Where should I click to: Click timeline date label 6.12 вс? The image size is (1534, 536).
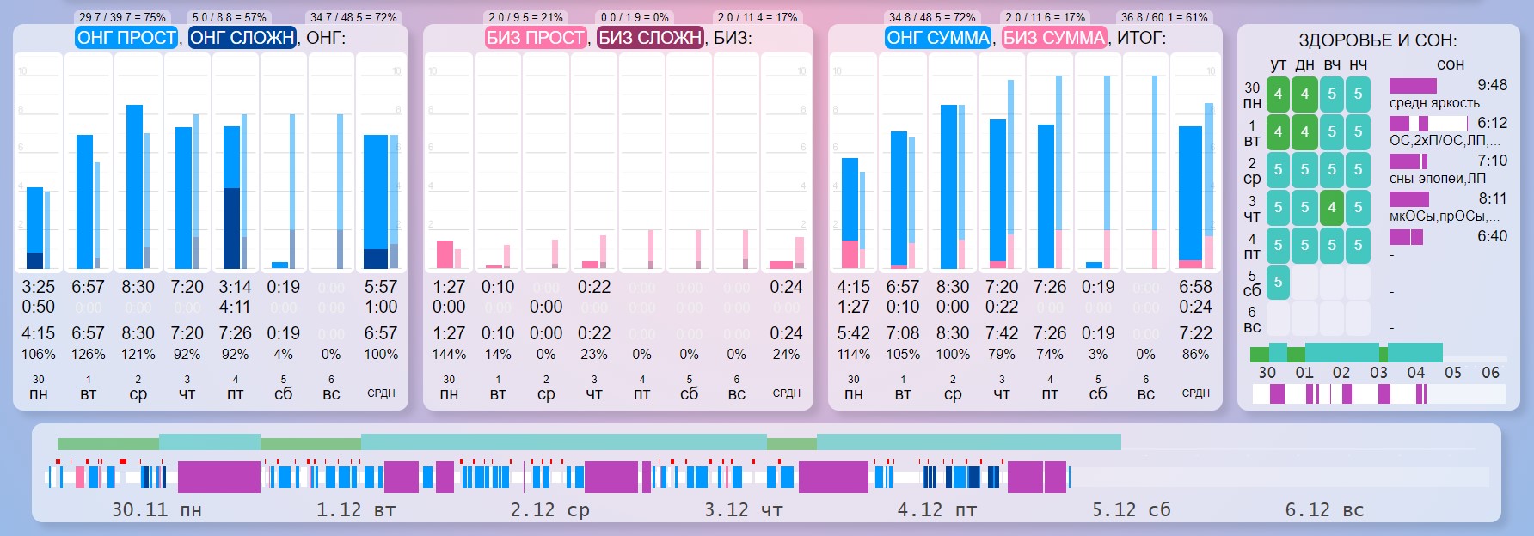click(1324, 509)
